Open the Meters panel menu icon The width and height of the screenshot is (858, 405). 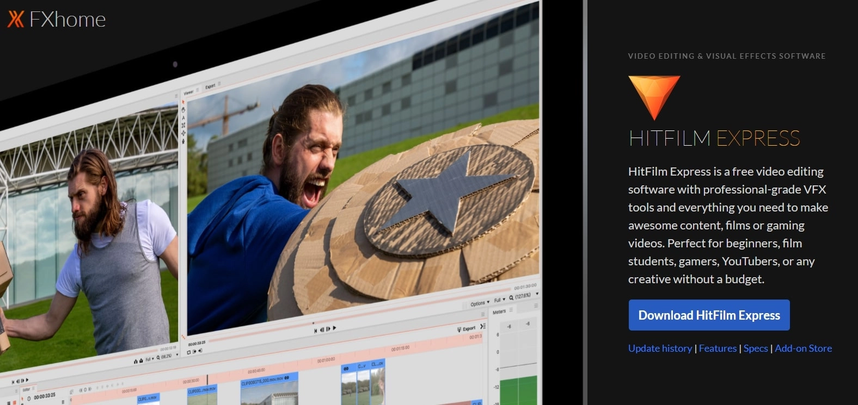point(511,310)
